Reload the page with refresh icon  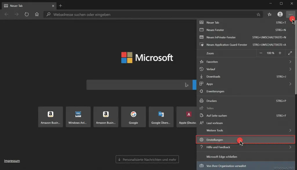(x=27, y=15)
